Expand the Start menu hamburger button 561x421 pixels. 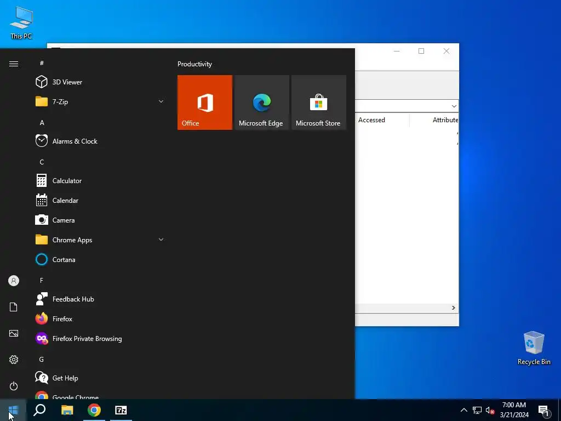click(14, 64)
